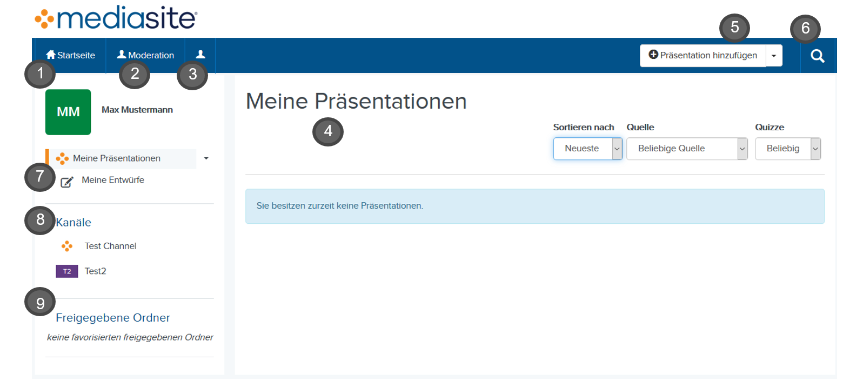Expand the caret beside Meine Präsentationen
The height and width of the screenshot is (387, 843).
click(x=206, y=158)
